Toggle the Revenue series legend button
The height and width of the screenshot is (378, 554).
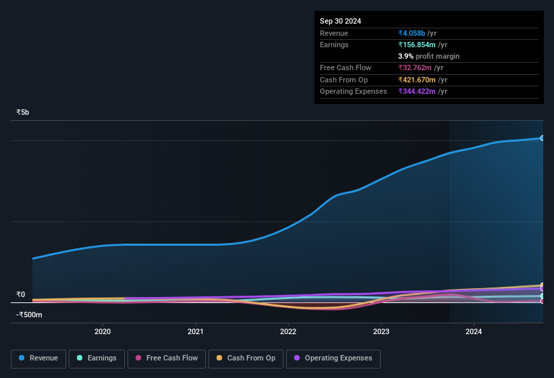[38, 358]
